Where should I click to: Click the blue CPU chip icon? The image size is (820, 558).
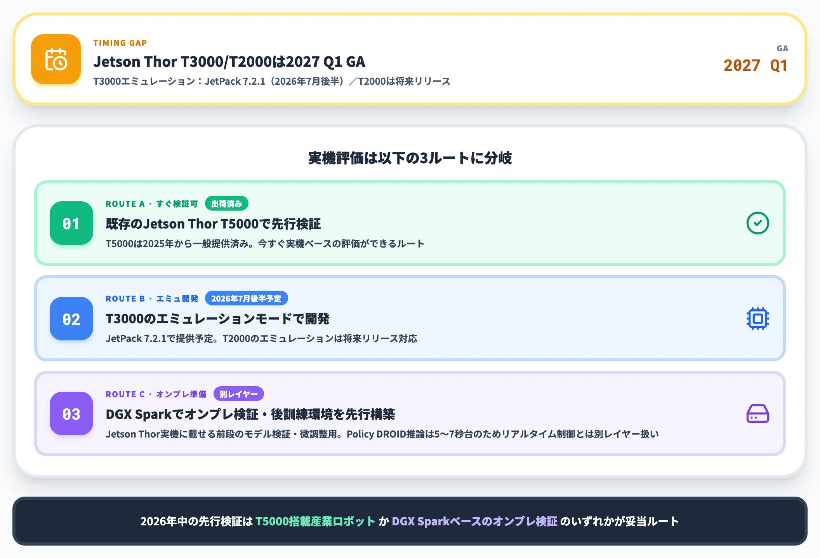point(757,319)
